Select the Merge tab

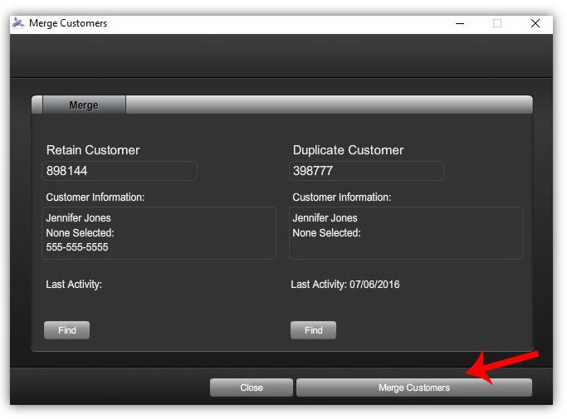click(x=84, y=105)
